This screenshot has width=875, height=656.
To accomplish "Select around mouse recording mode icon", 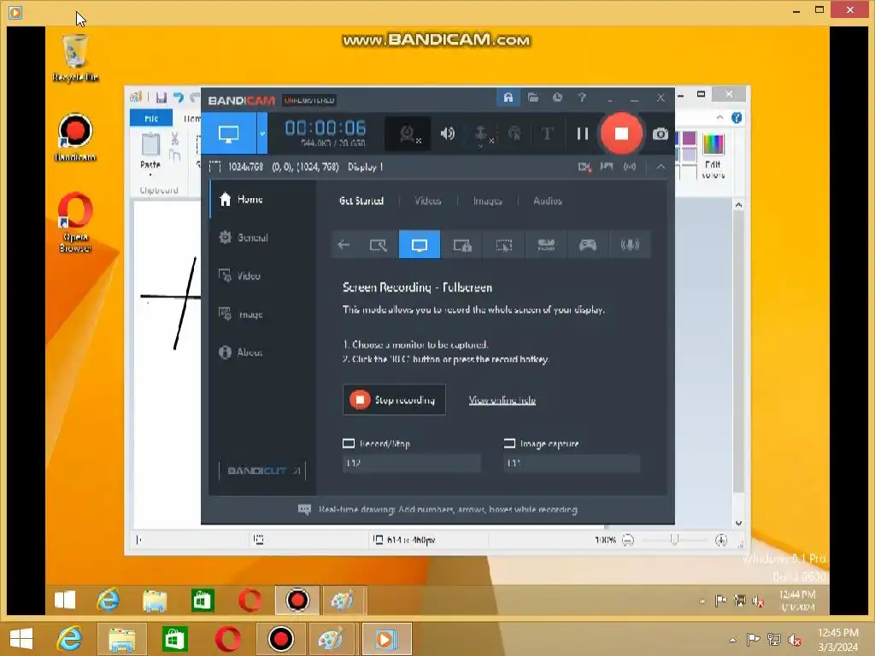I will tap(462, 244).
